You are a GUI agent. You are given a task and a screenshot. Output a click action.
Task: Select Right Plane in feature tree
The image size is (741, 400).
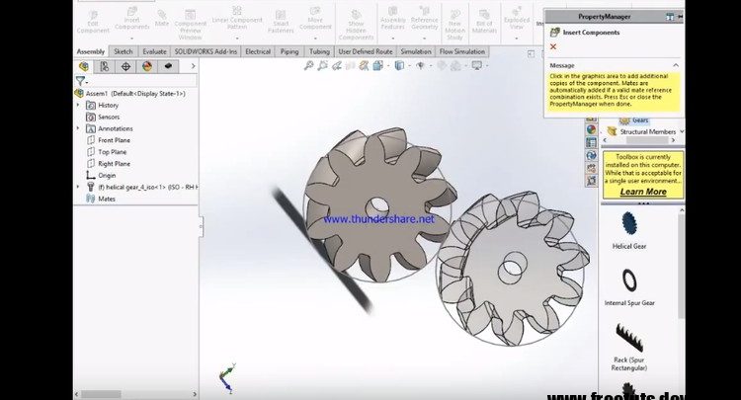point(109,163)
